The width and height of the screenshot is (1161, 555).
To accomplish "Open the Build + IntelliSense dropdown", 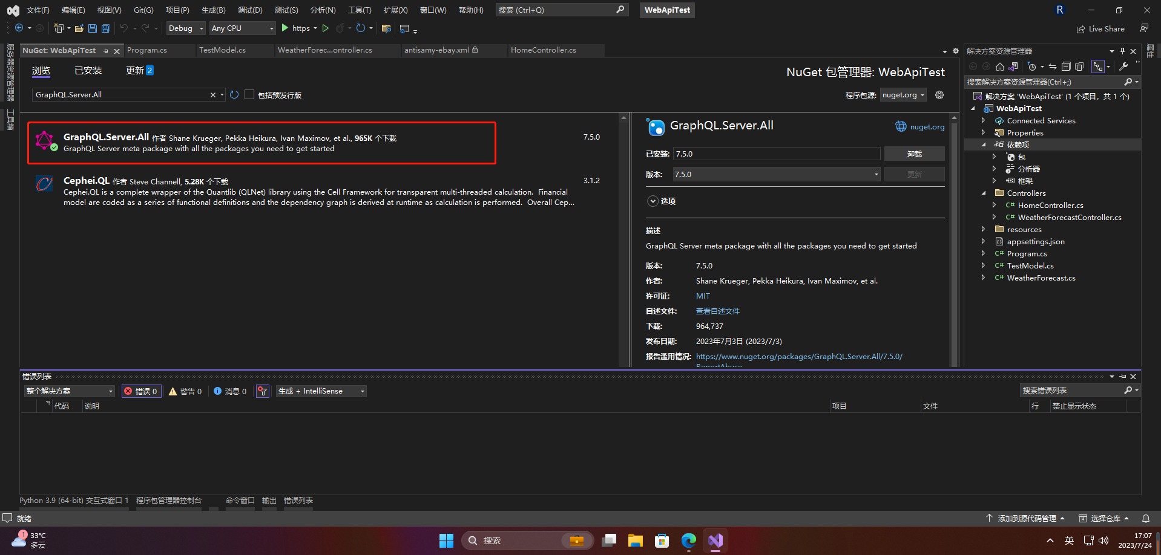I will pos(321,391).
